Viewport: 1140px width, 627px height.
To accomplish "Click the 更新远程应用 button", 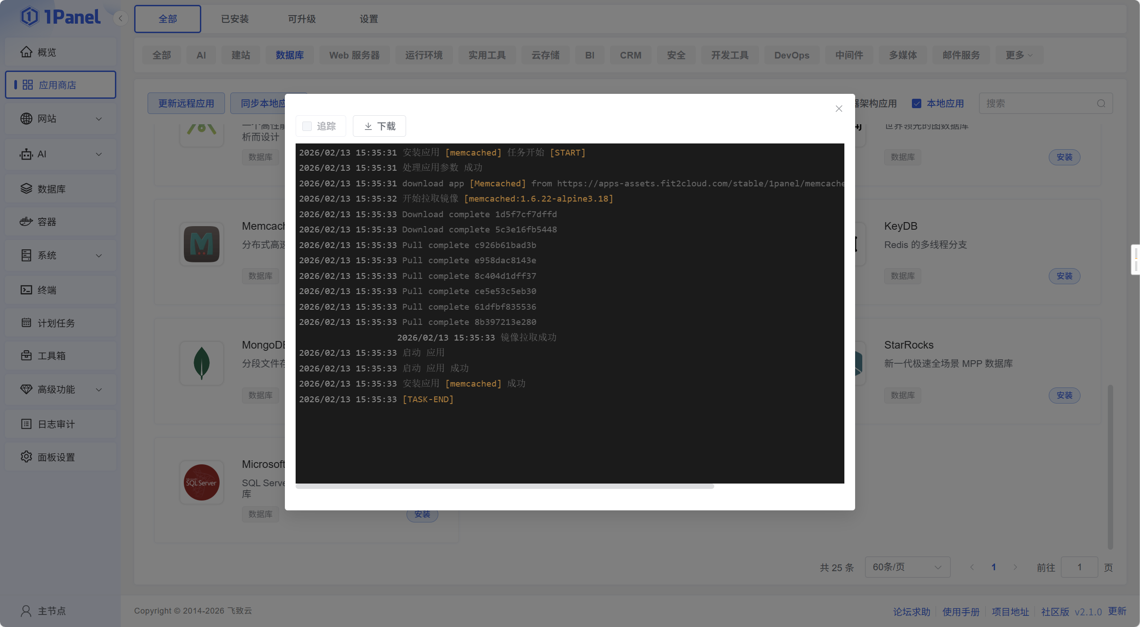I will pyautogui.click(x=186, y=104).
